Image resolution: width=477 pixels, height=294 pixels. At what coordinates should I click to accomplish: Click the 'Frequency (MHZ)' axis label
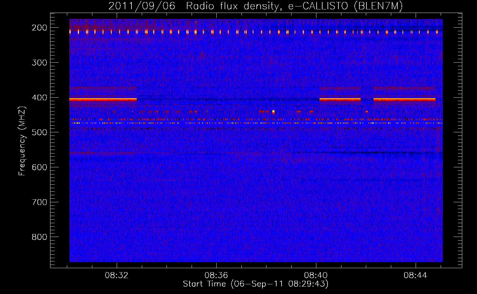pyautogui.click(x=22, y=141)
